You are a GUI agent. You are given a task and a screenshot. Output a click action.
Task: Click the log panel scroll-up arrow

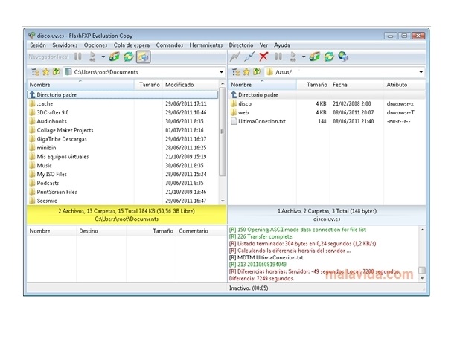pyautogui.click(x=422, y=230)
